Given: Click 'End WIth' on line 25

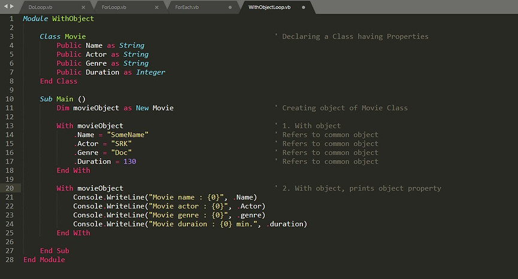Looking at the screenshot, I should pos(73,233).
